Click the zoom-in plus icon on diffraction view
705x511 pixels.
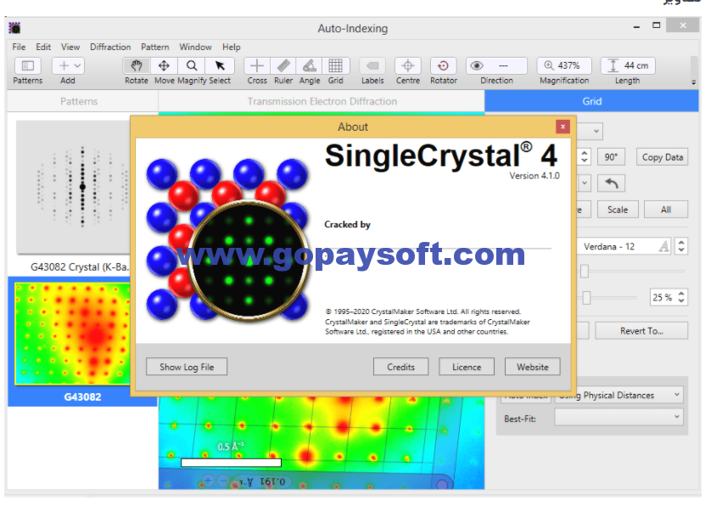pos(208,480)
